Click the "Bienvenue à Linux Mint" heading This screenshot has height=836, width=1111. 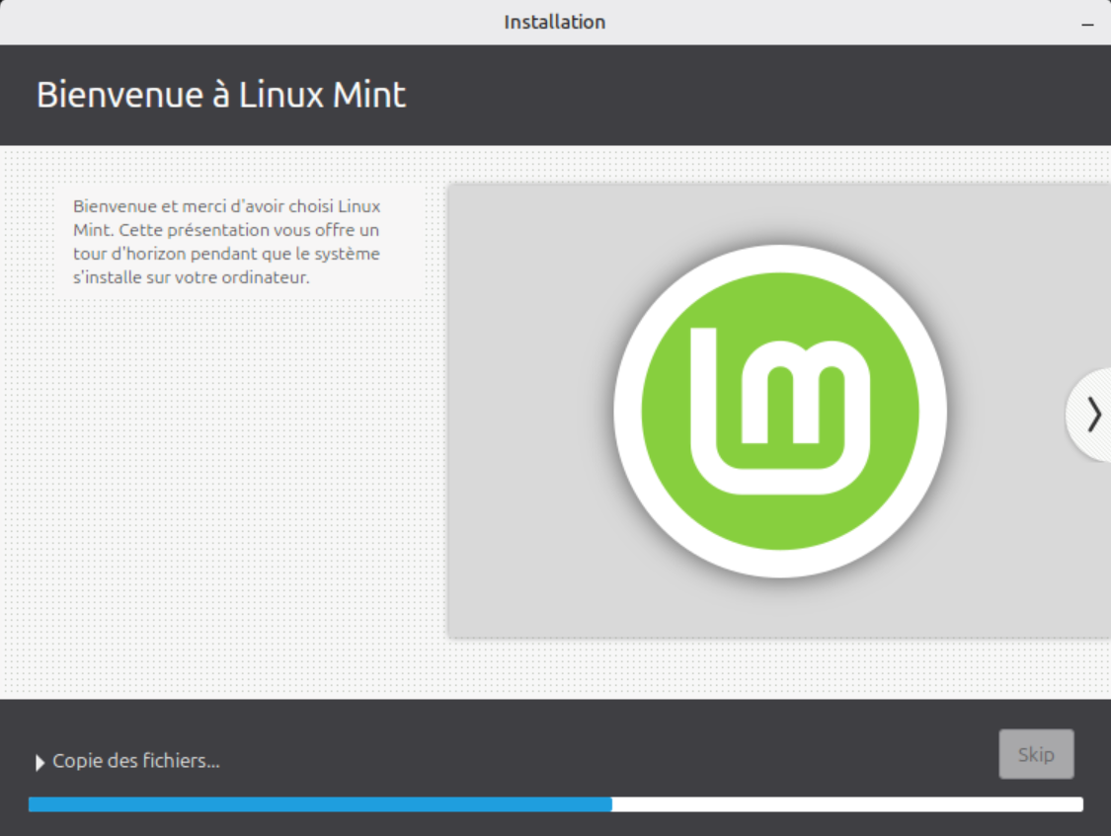click(x=221, y=95)
